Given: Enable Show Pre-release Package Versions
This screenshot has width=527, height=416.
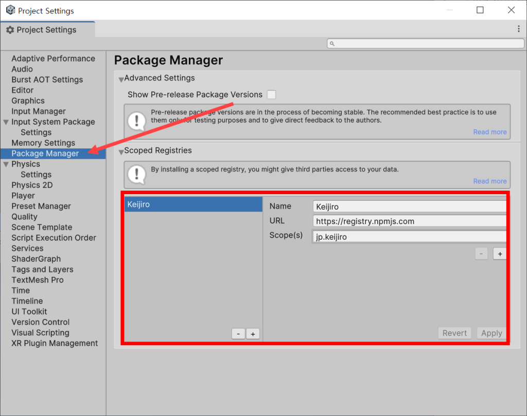Looking at the screenshot, I should [271, 94].
